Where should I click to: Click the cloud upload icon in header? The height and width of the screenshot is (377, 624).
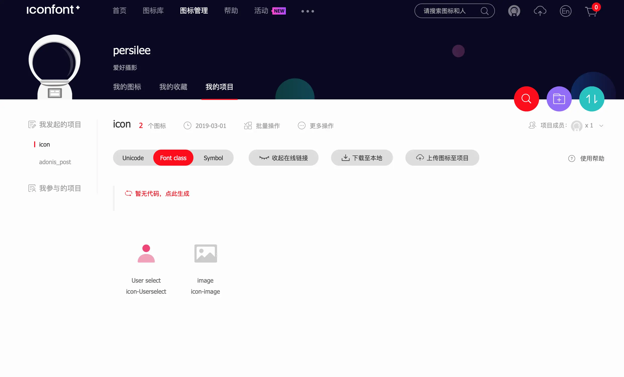(540, 11)
